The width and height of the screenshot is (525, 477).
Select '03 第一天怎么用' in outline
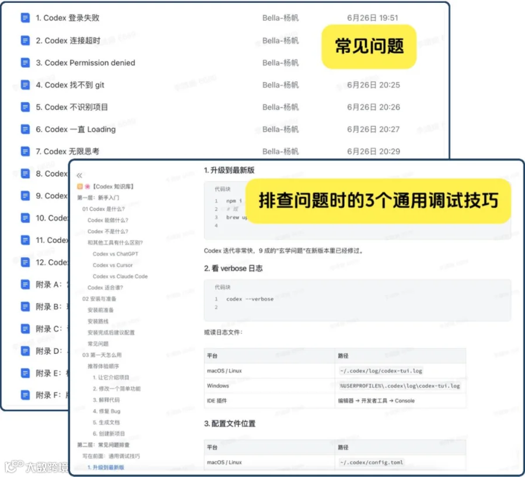101,355
